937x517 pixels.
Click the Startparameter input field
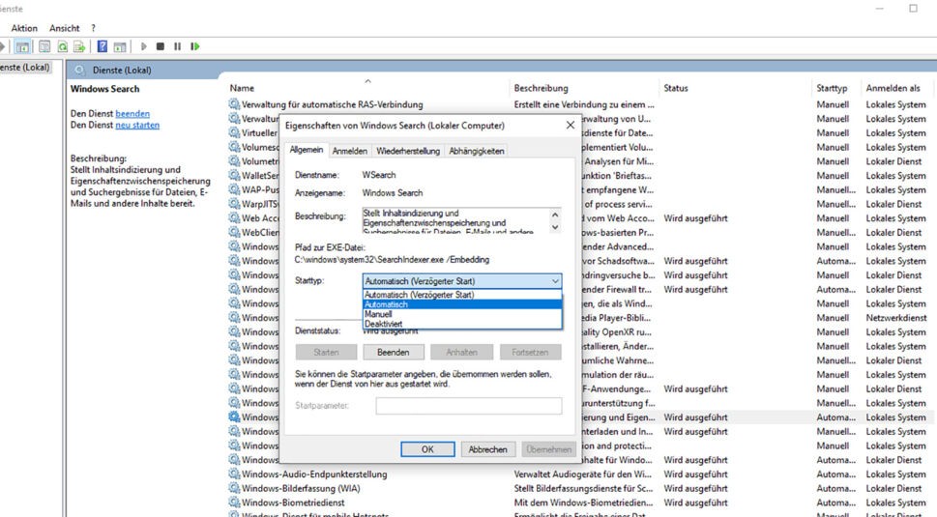pos(469,406)
